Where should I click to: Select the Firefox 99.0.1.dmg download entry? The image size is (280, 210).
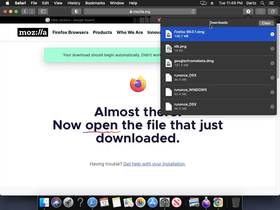point(218,34)
